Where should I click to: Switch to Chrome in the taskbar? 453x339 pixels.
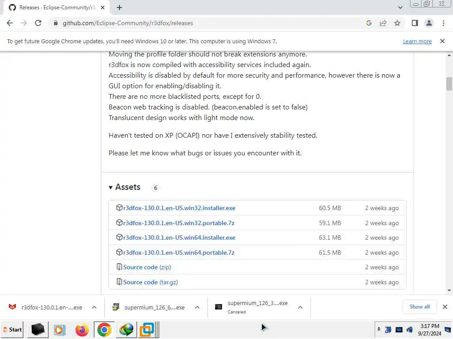104,330
